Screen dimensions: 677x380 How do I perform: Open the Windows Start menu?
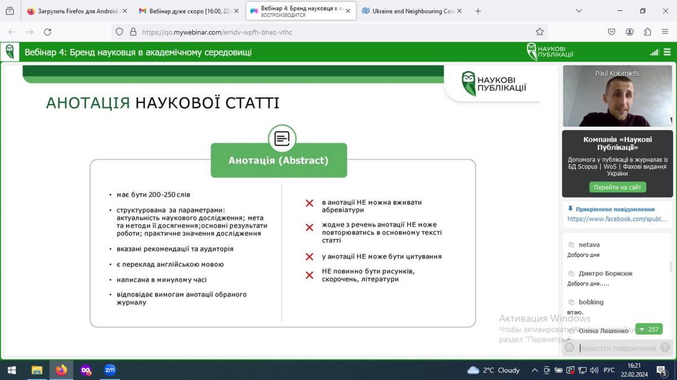click(x=11, y=370)
